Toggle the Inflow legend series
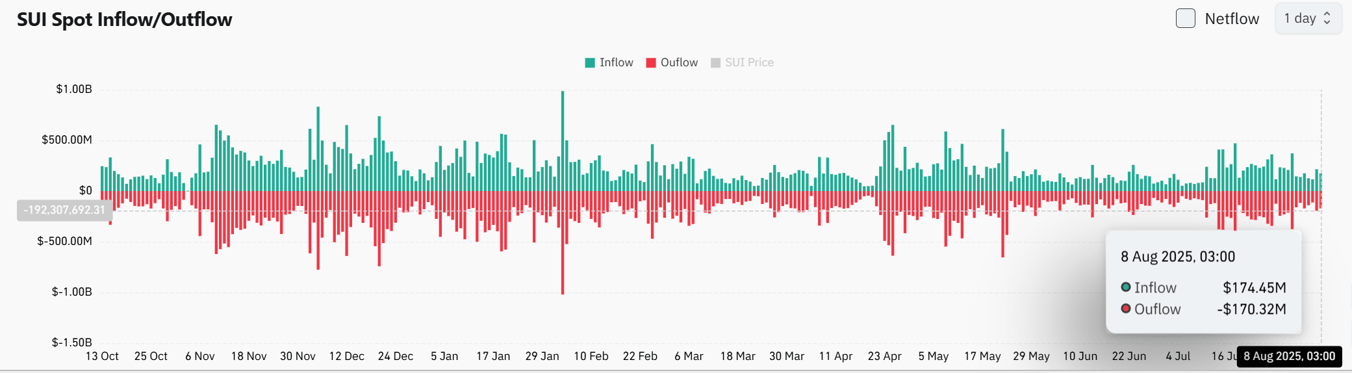The width and height of the screenshot is (1352, 373). tap(609, 62)
